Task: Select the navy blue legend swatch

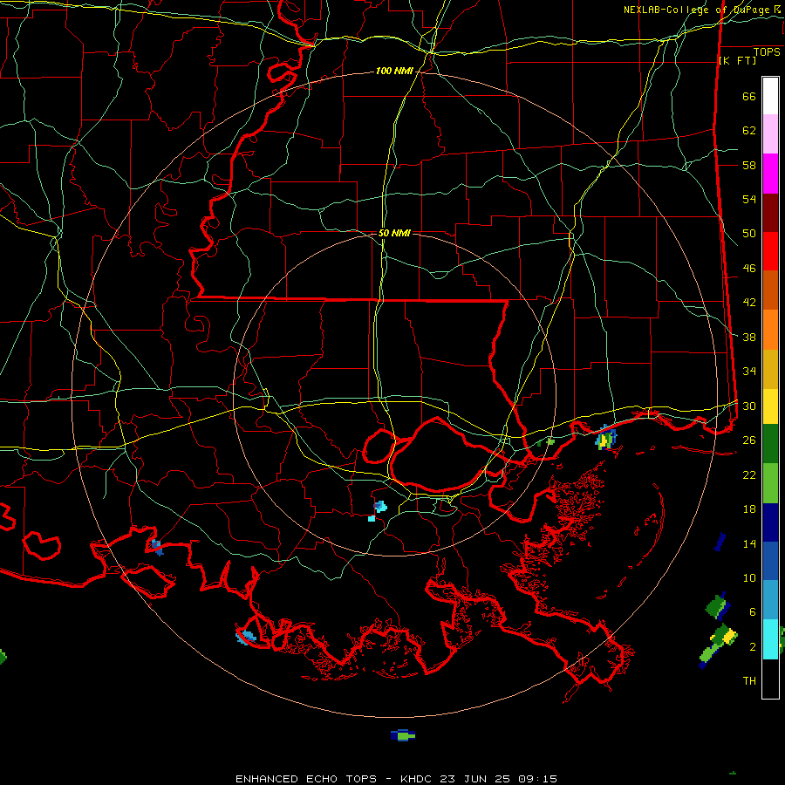Action: click(770, 522)
